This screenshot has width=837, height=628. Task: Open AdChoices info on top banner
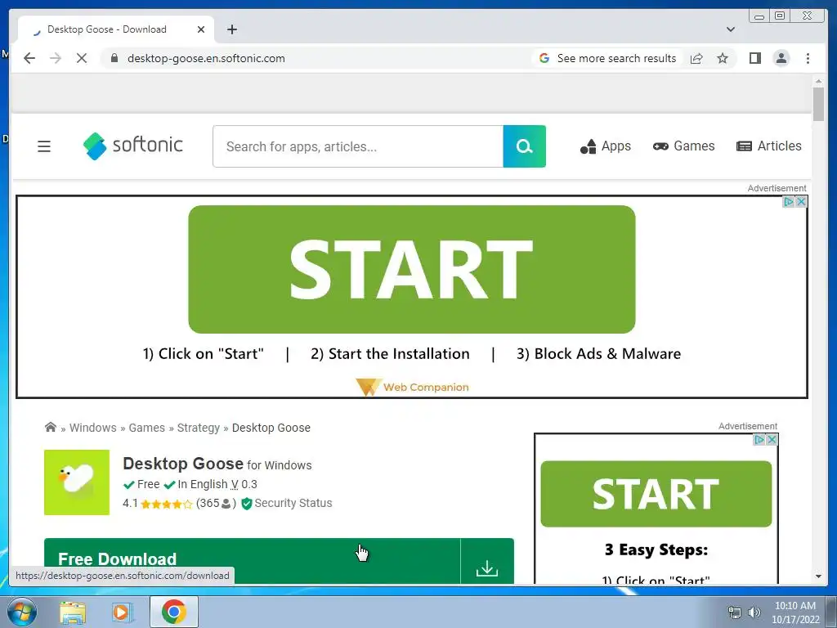pyautogui.click(x=789, y=202)
